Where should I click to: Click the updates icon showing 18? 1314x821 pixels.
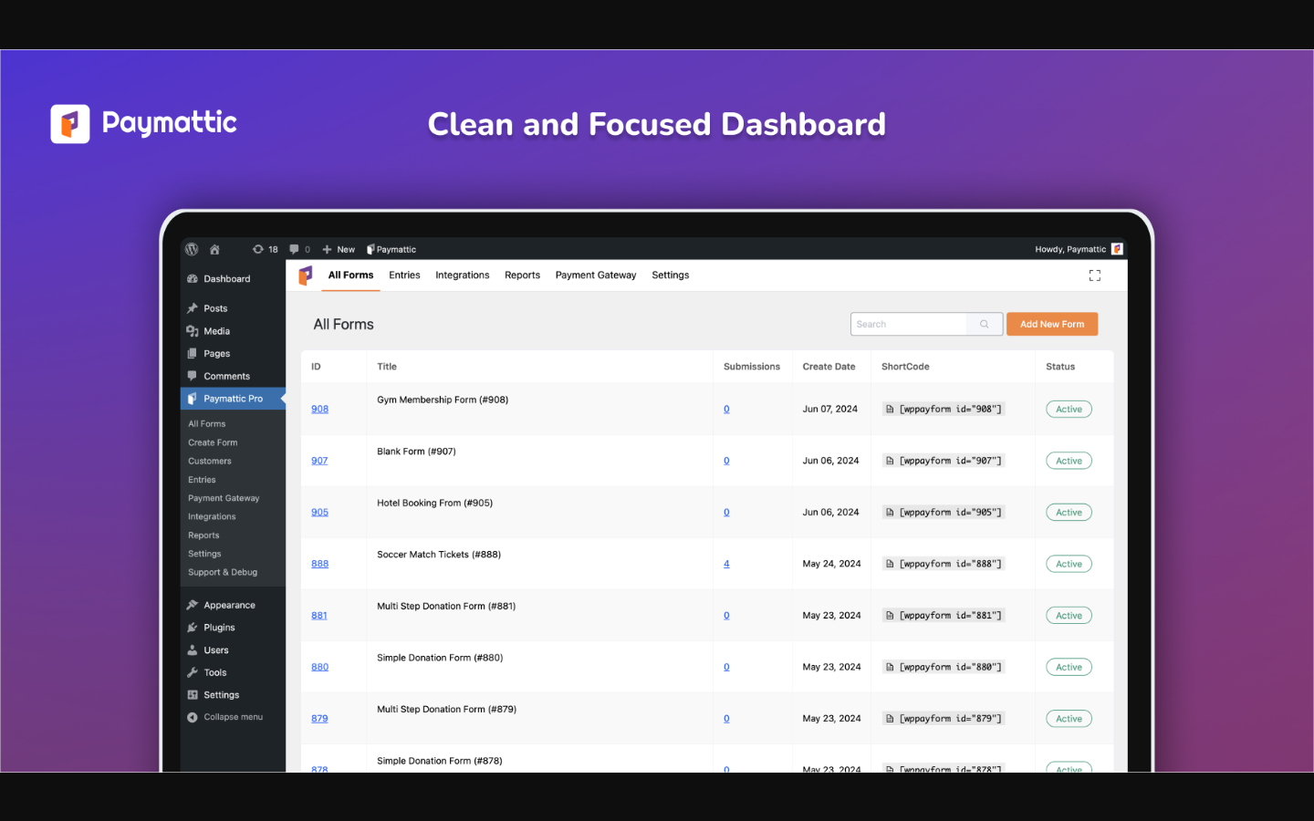(x=266, y=249)
